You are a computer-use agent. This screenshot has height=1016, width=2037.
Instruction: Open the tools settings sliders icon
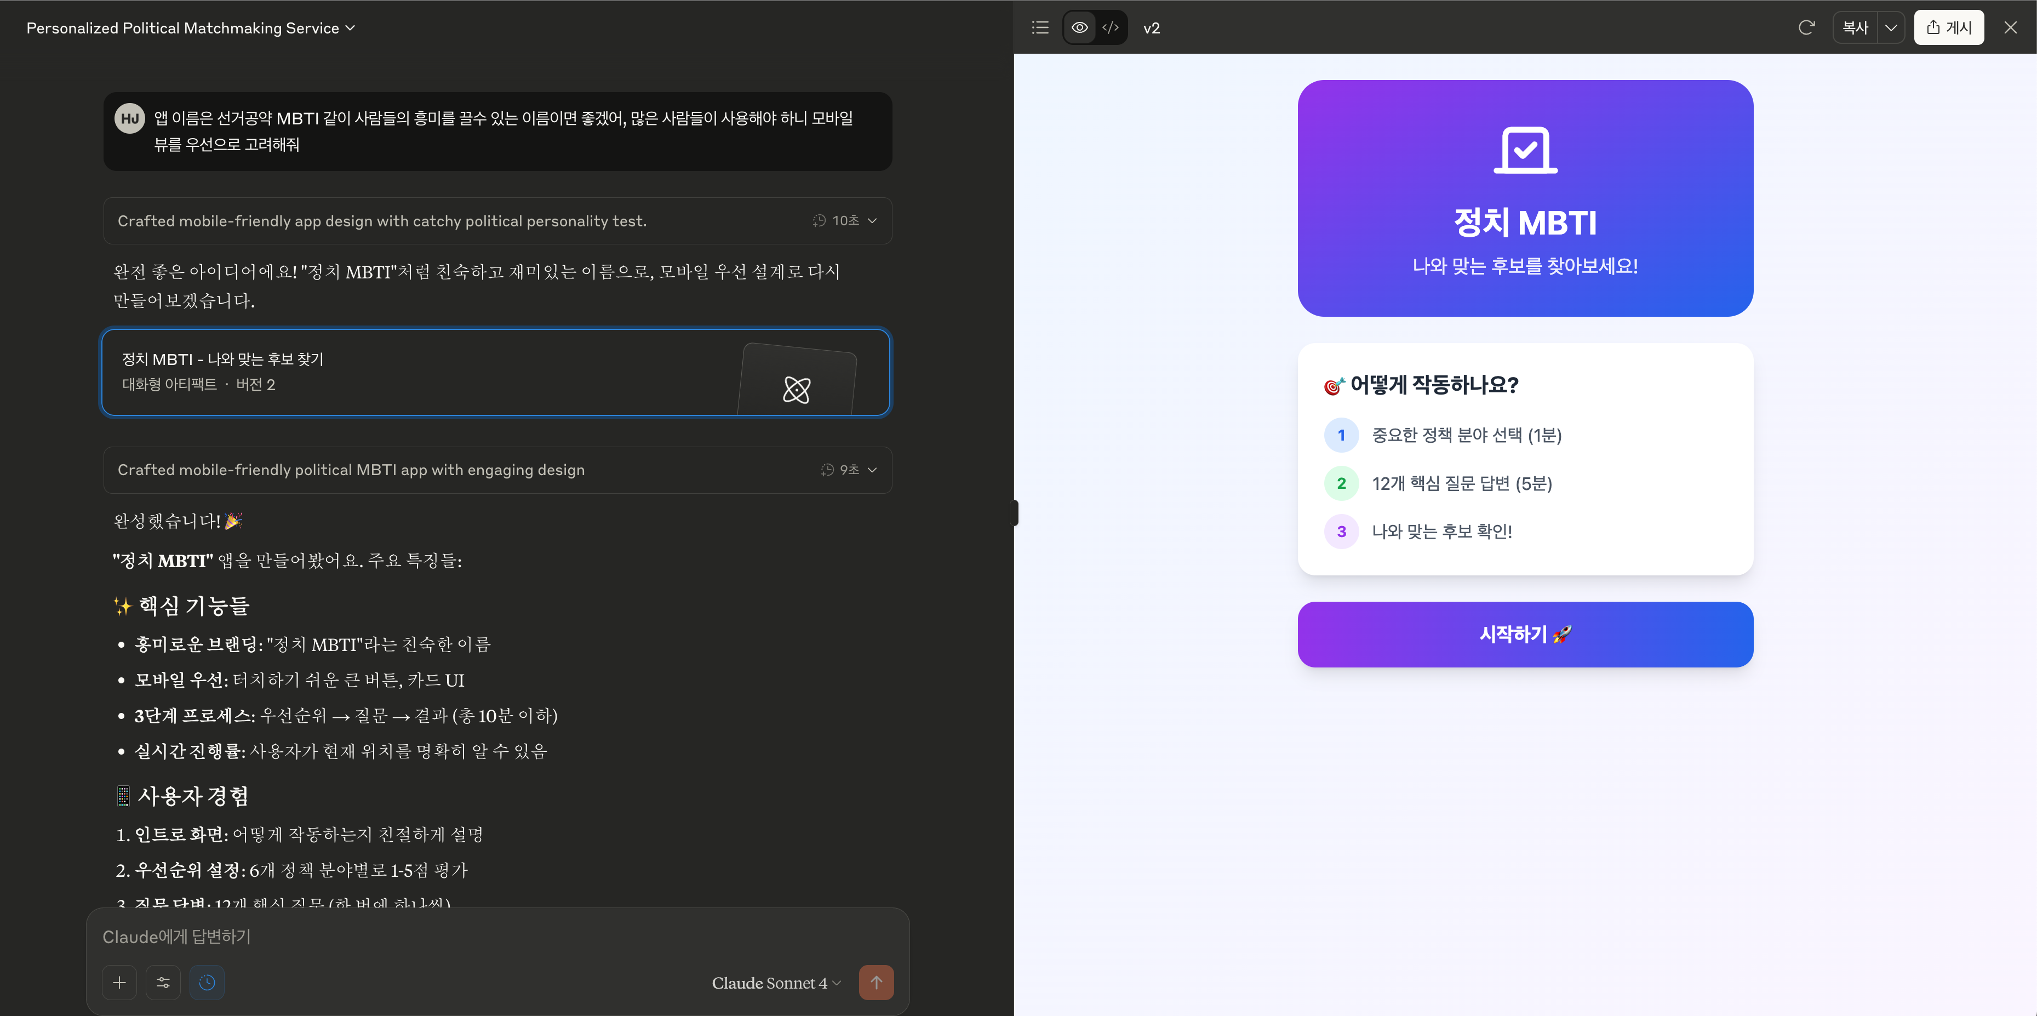163,982
